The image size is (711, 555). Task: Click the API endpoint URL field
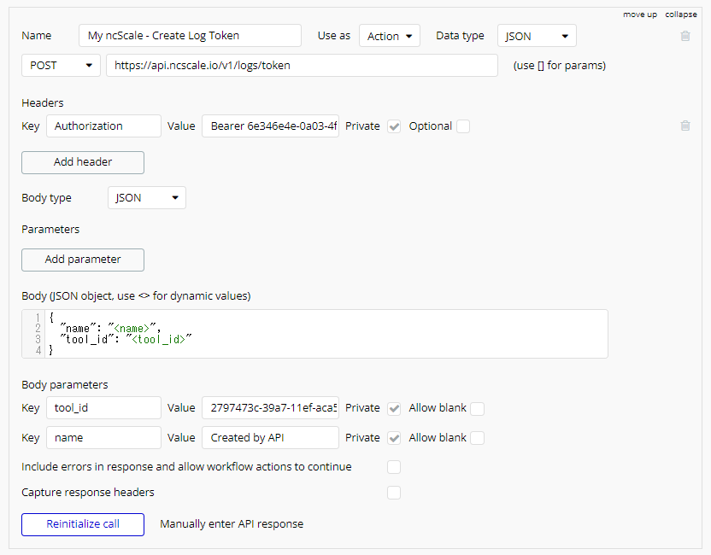coord(302,65)
